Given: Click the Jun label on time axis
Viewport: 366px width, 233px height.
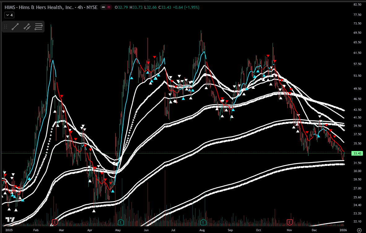Looking at the screenshot, I should (146, 230).
